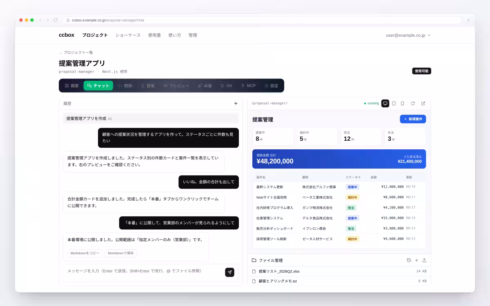Screen dimensions: 490x306
Task: Open the 概要 tab
Action: click(x=71, y=86)
